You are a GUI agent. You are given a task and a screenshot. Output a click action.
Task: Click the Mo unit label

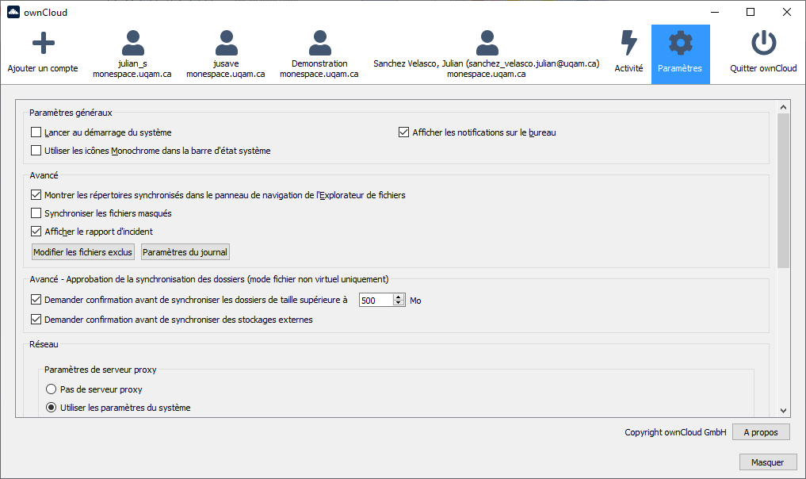pos(415,301)
